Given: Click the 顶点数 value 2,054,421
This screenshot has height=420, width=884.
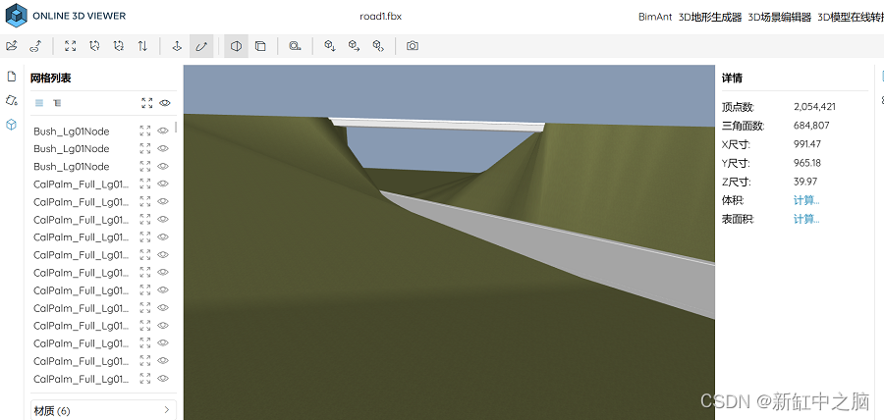Looking at the screenshot, I should point(814,106).
